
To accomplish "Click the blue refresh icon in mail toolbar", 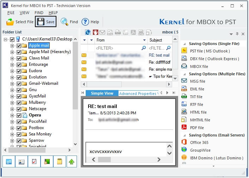I will 88,32.
